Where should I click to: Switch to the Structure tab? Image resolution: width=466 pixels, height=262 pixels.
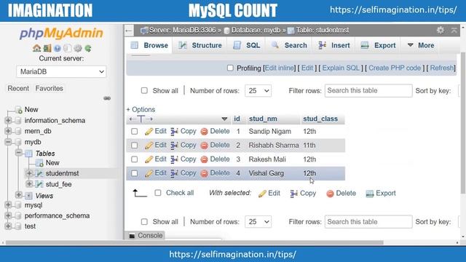pos(200,45)
